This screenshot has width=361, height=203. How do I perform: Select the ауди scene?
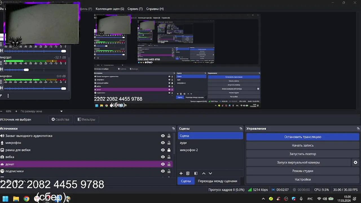coord(210,143)
